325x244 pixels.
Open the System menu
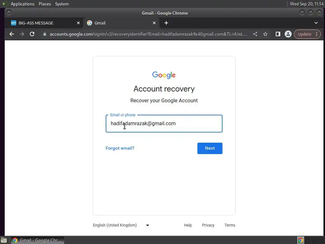(x=62, y=4)
